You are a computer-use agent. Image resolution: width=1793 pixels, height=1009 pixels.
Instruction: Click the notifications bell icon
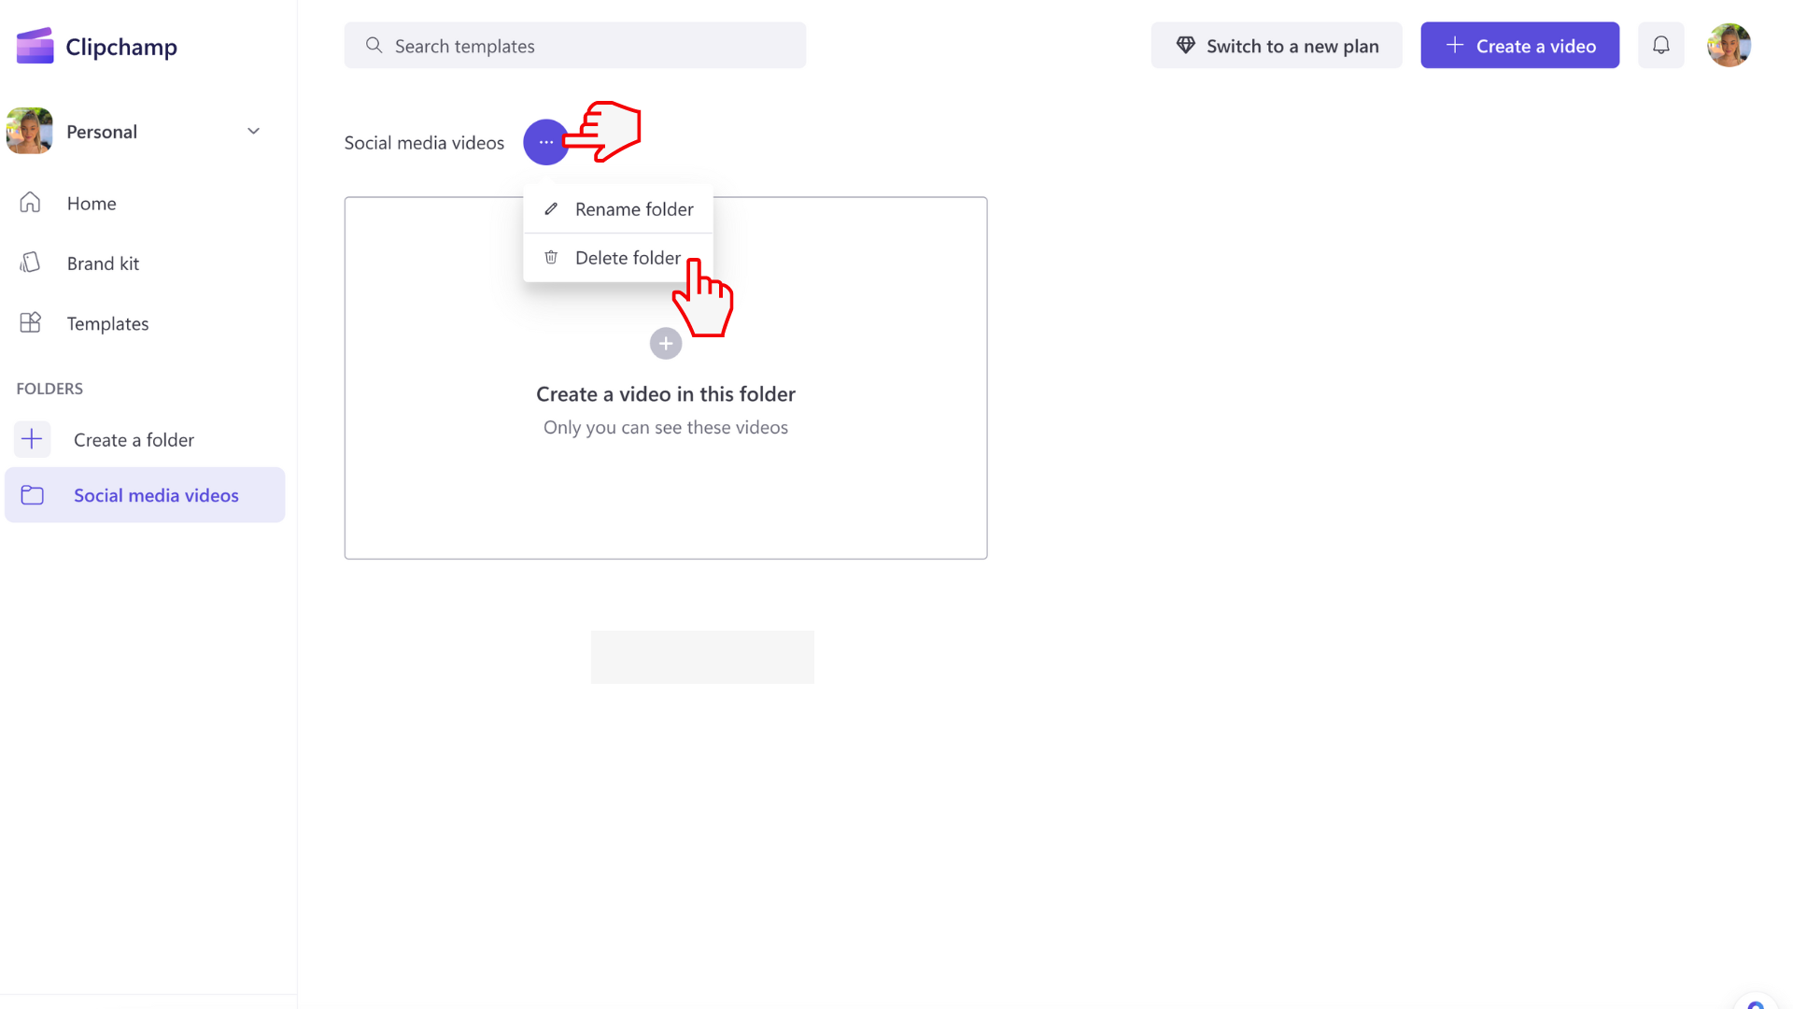tap(1661, 46)
